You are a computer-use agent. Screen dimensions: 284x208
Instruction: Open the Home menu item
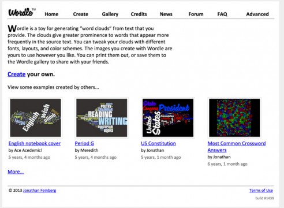pos(51,14)
